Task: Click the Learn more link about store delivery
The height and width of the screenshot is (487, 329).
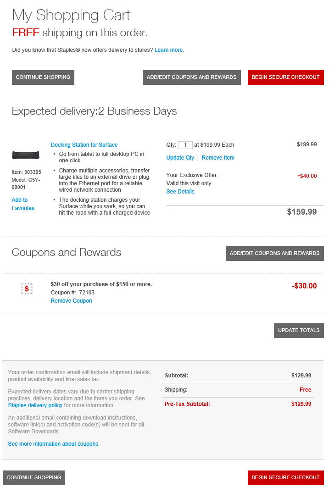Action: pyautogui.click(x=168, y=50)
